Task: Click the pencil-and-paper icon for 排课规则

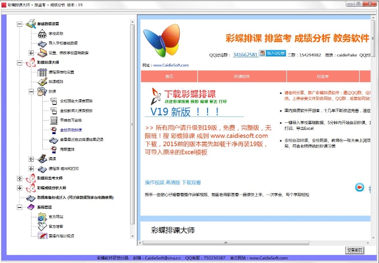Action: pyautogui.click(x=42, y=81)
